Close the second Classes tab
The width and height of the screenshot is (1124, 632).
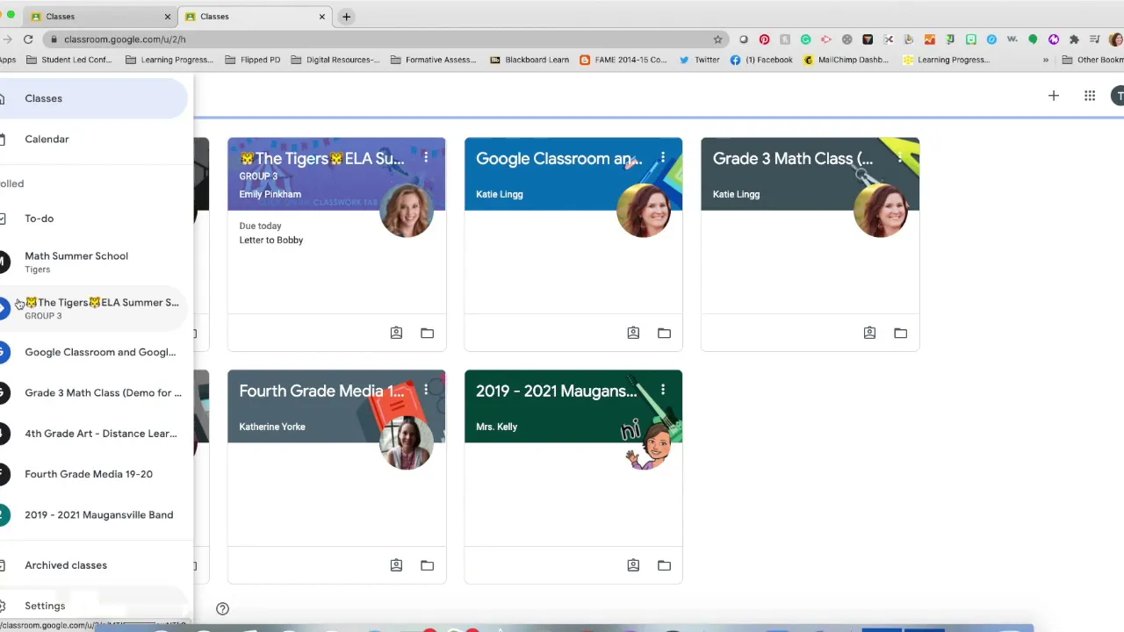point(321,17)
